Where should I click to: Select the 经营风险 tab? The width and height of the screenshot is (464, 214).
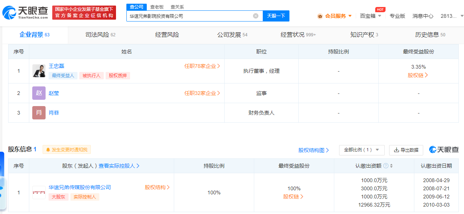(x=167, y=35)
